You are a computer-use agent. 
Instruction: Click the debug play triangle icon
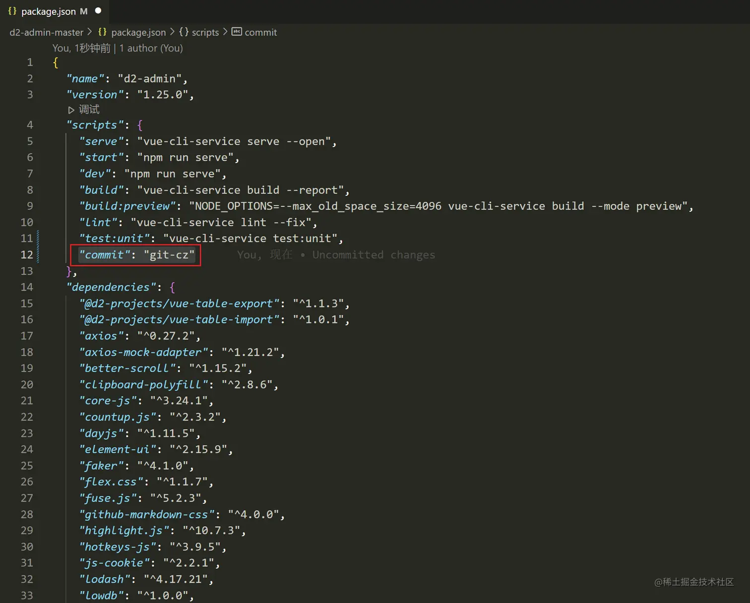(x=71, y=110)
